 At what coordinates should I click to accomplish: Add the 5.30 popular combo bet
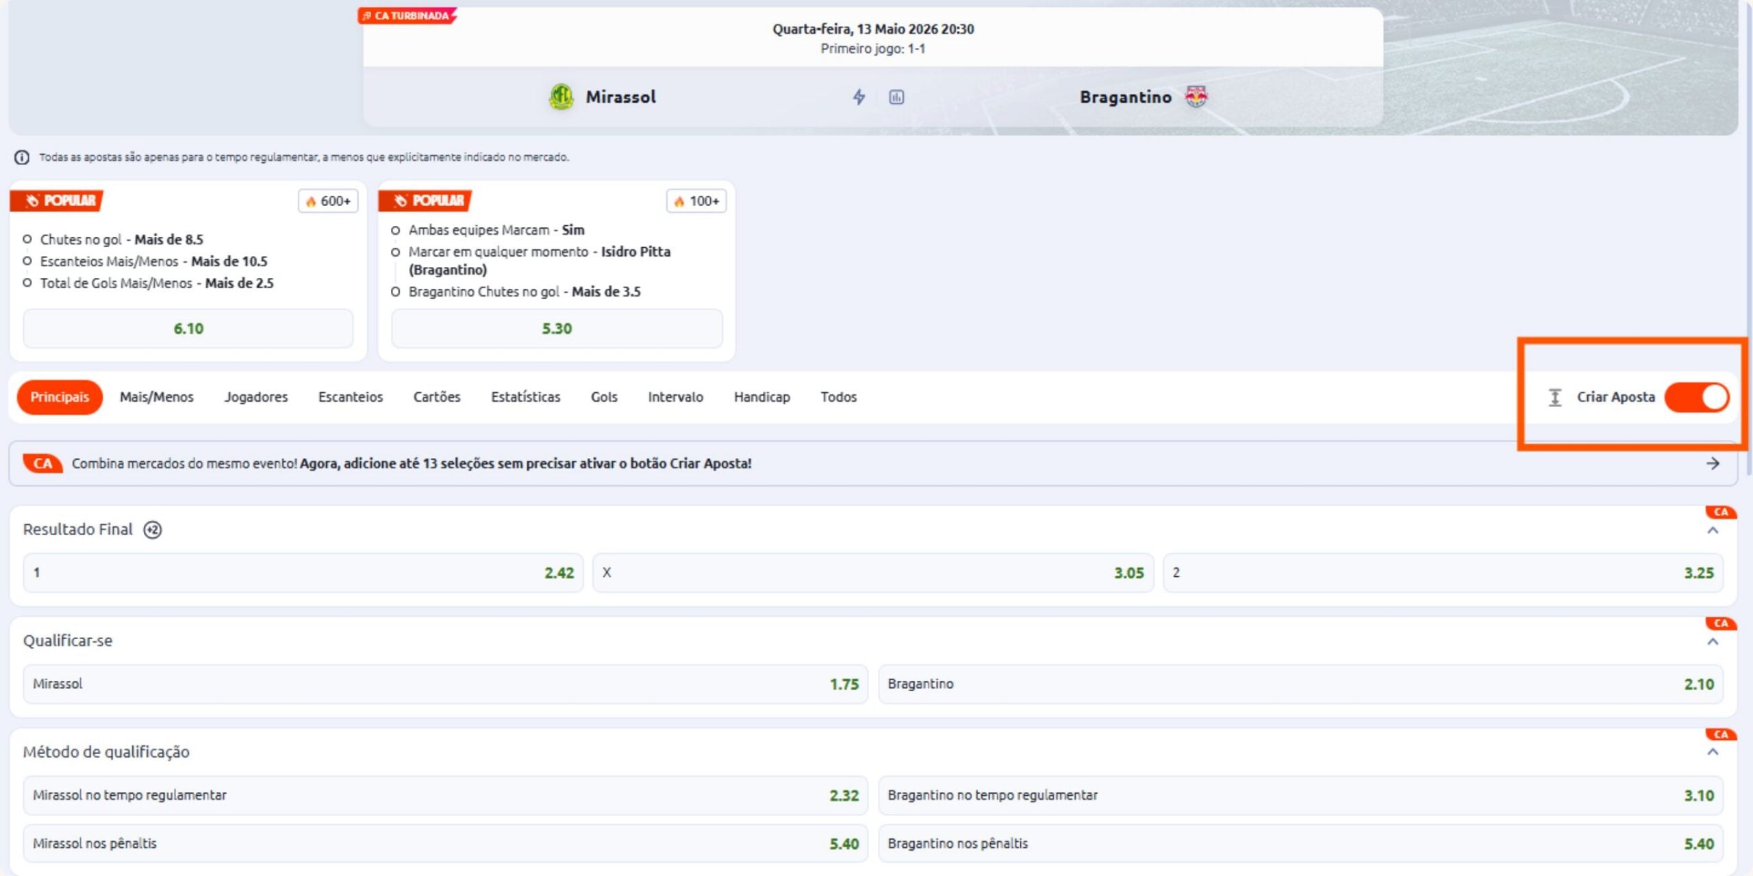coord(557,328)
